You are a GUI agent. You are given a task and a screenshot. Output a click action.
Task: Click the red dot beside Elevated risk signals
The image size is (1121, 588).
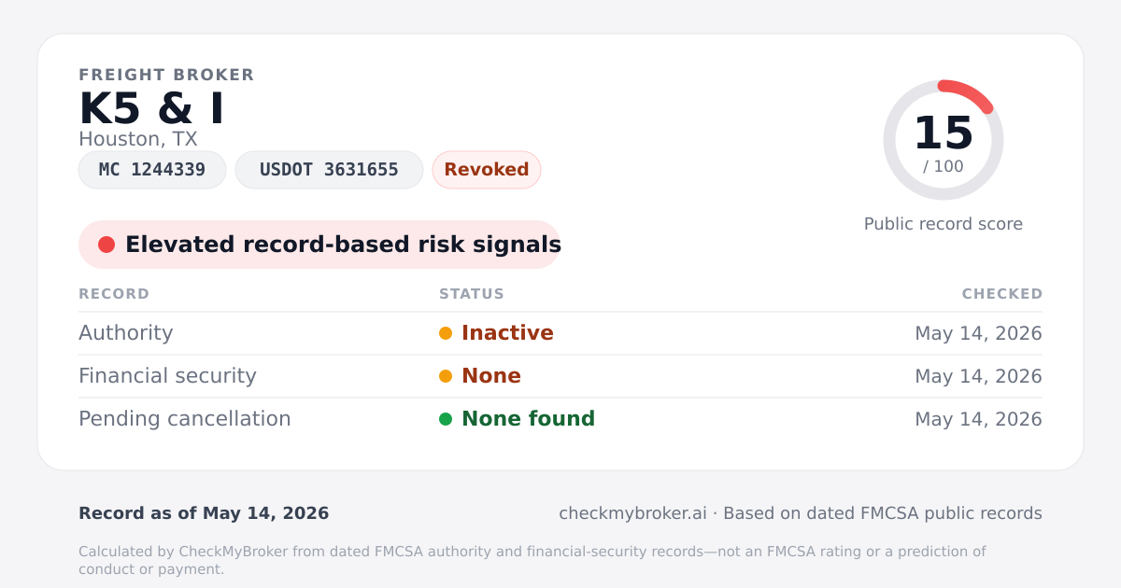pos(106,245)
